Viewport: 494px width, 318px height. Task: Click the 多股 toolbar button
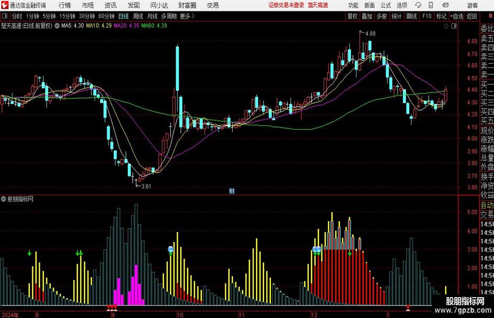(382, 16)
